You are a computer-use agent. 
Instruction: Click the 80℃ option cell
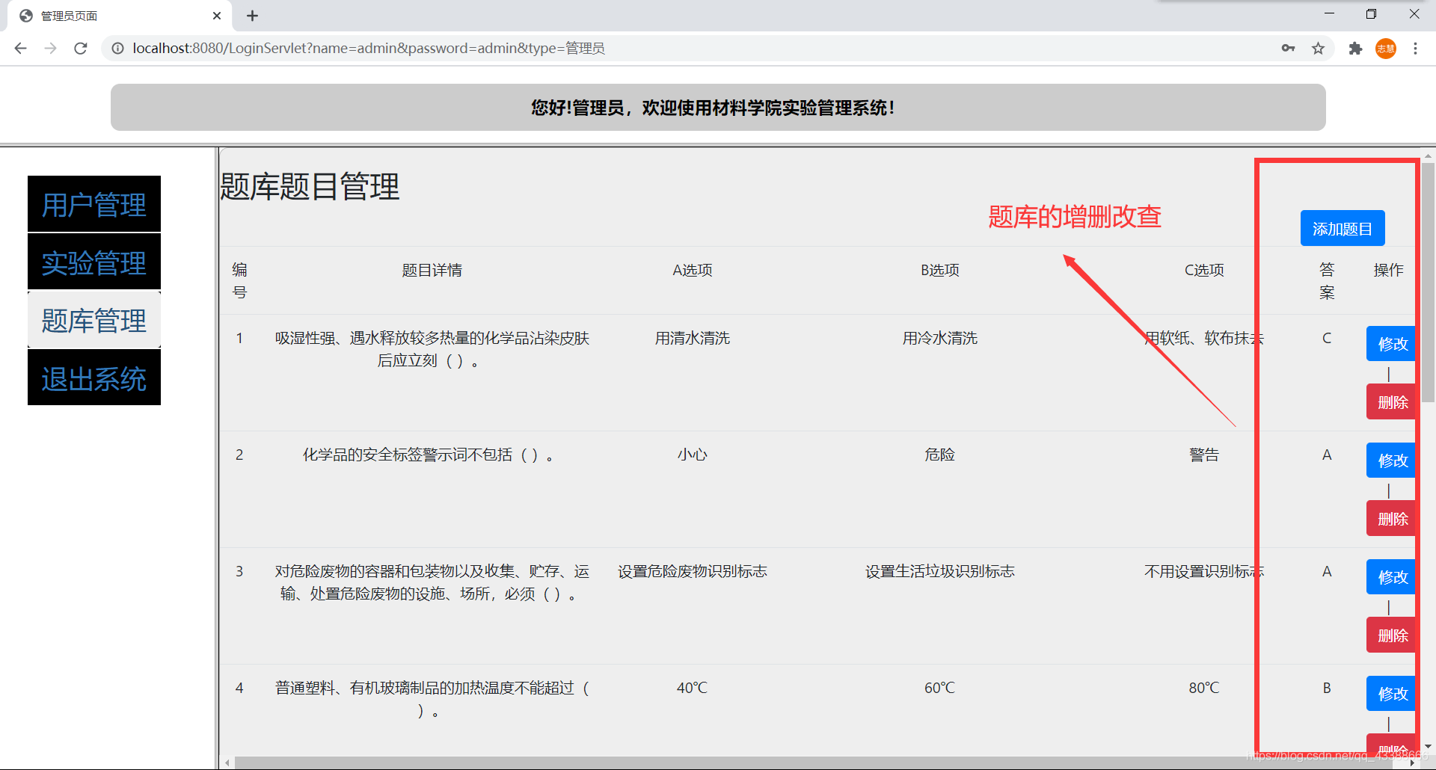point(1204,688)
